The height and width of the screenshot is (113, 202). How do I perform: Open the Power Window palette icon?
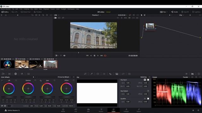coord(98,74)
